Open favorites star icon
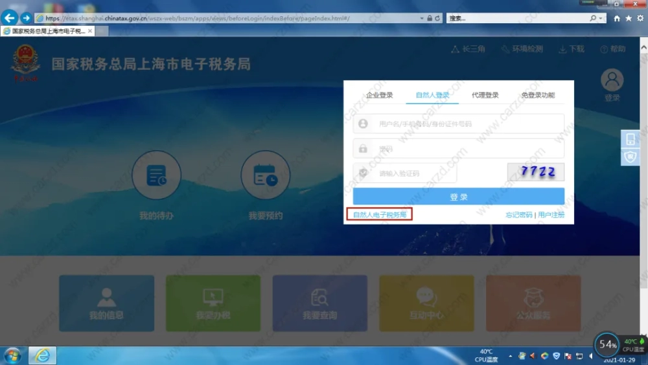Viewport: 648px width, 365px height. point(629,18)
